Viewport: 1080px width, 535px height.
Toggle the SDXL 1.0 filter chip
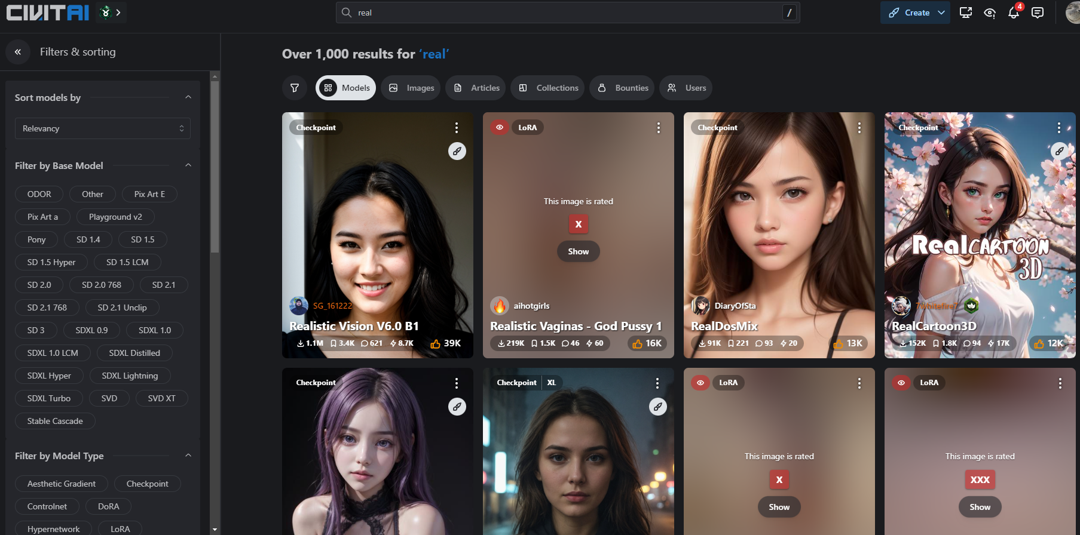point(155,330)
